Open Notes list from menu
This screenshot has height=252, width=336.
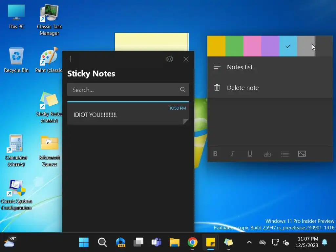(270, 67)
